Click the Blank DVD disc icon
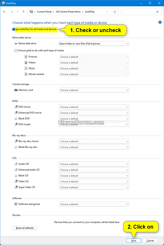 pos(16,118)
